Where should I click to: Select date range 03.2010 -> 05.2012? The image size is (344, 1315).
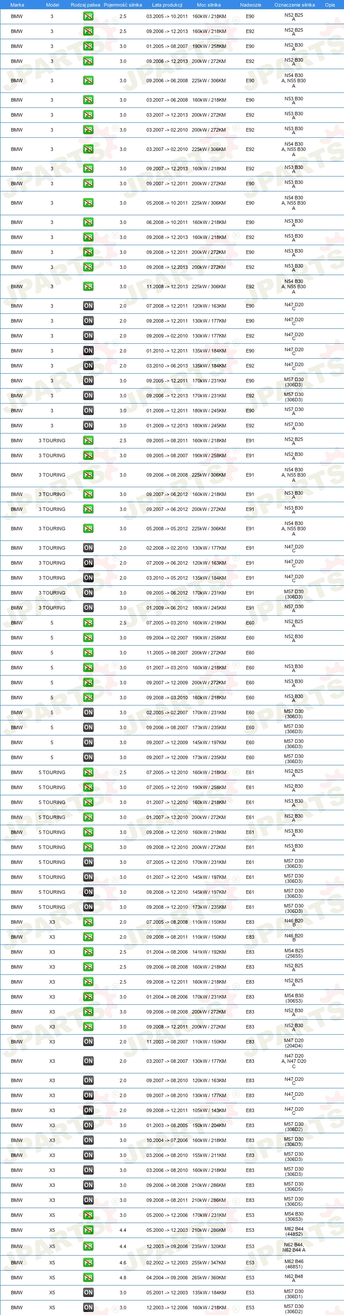pyautogui.click(x=167, y=578)
